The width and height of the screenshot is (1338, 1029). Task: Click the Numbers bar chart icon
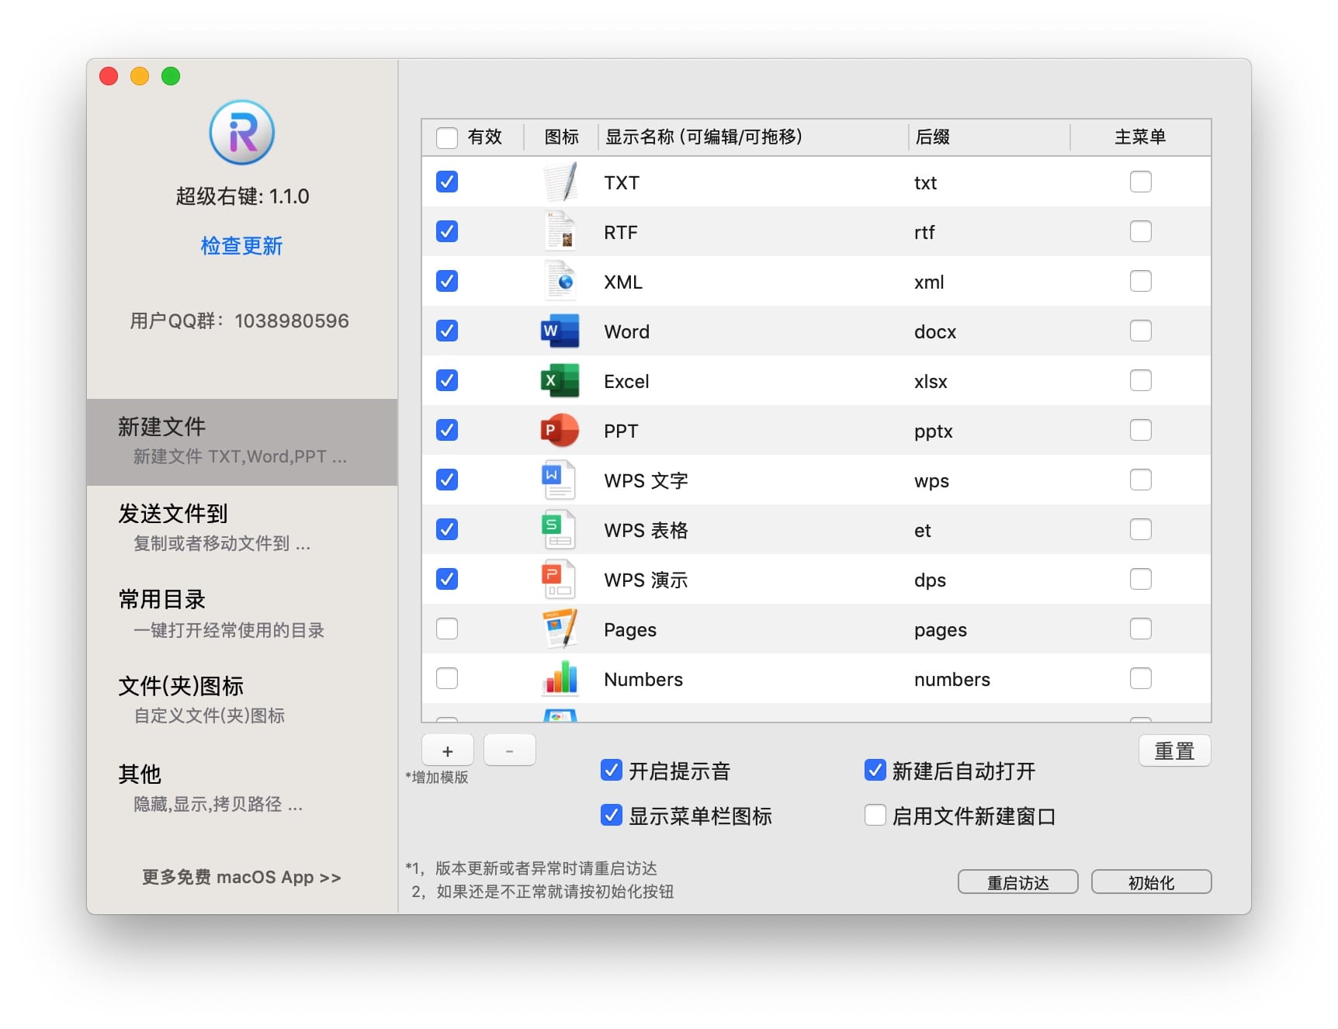[x=560, y=679]
